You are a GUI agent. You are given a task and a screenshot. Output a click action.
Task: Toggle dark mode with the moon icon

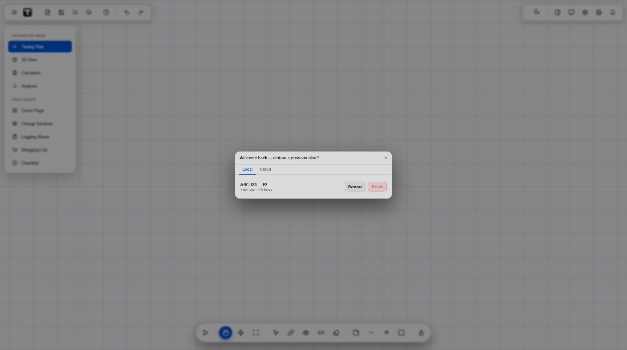coord(537,13)
